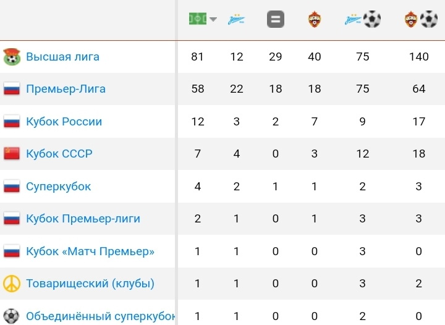Click the football icon beside Объединённый суперкубок
Image resolution: width=445 pixels, height=325 pixels.
[x=11, y=316]
